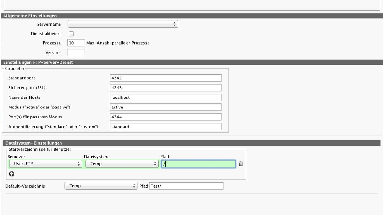The width and height of the screenshot is (383, 215).
Task: Edit the Modus field containing active
Action: click(166, 107)
